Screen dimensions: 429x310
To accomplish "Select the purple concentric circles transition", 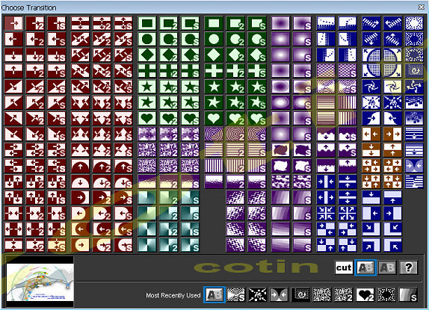I will [x=214, y=134].
